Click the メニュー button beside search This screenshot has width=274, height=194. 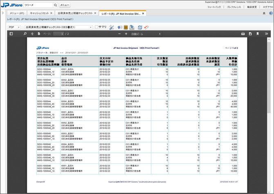pos(65,5)
